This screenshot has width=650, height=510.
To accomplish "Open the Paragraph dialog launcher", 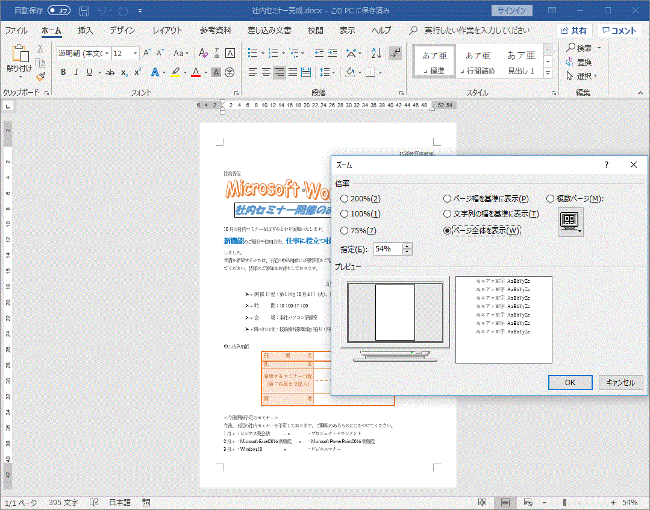I will click(401, 93).
